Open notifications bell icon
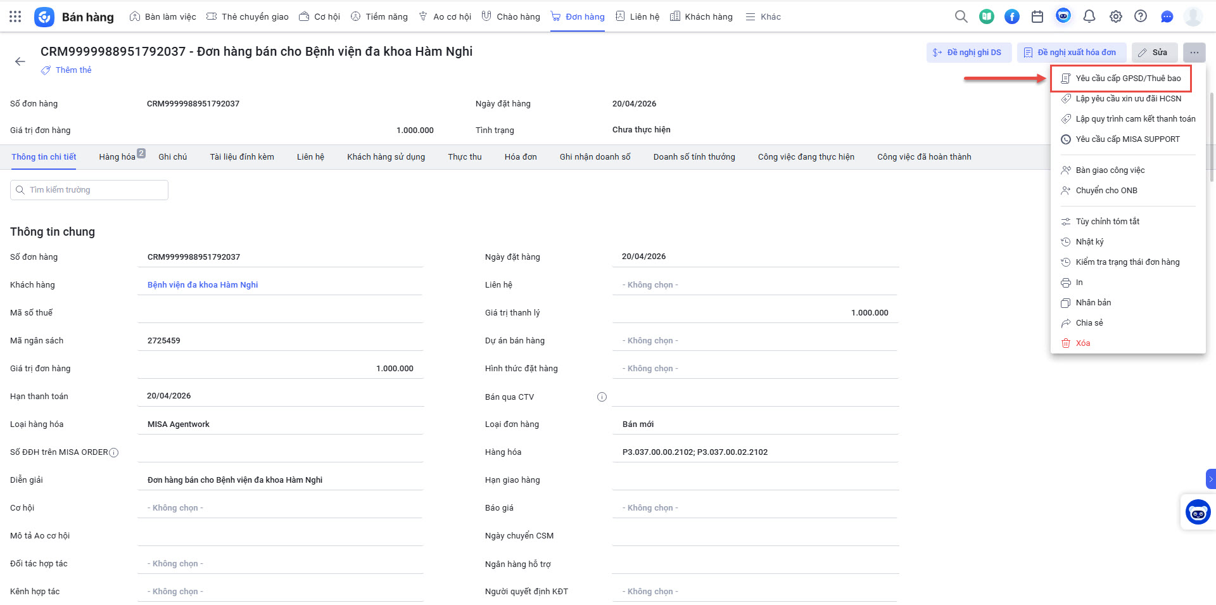The image size is (1216, 605). tap(1089, 16)
